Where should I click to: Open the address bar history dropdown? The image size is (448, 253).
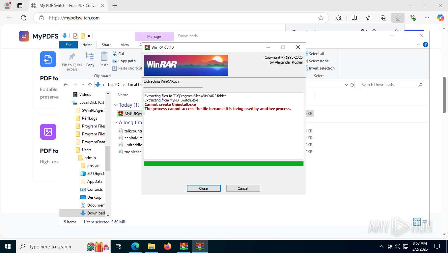pyautogui.click(x=346, y=85)
